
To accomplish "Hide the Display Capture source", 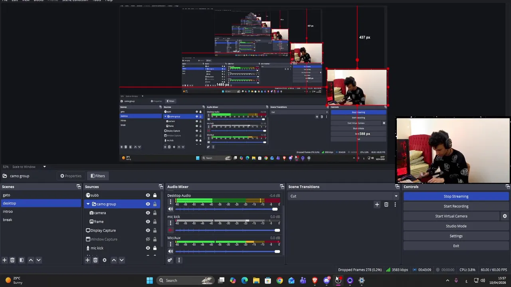I will 148,230.
